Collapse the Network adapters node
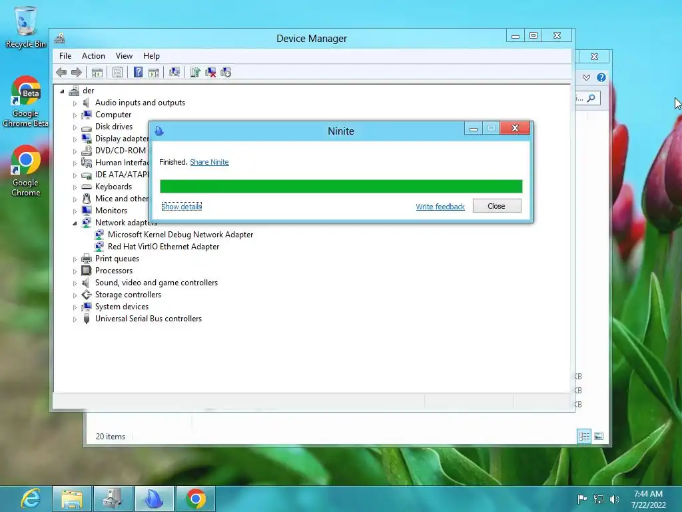This screenshot has height=512, width=682. [75, 223]
